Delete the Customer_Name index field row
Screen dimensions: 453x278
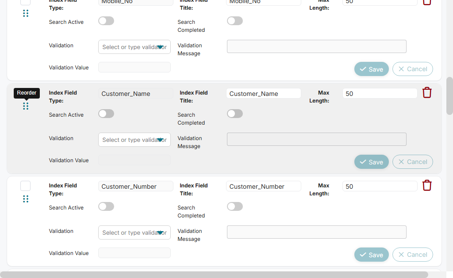[x=427, y=93]
